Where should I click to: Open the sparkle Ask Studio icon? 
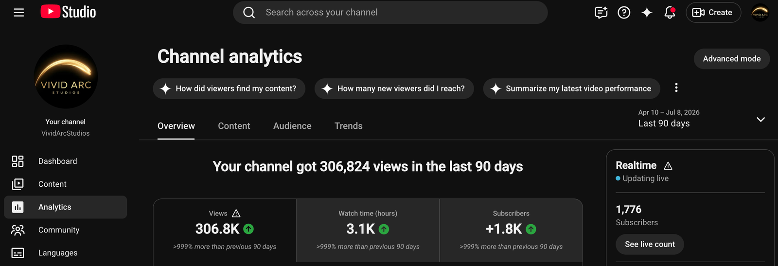click(x=647, y=13)
